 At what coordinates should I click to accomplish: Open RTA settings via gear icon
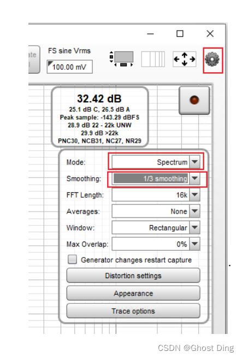[212, 60]
